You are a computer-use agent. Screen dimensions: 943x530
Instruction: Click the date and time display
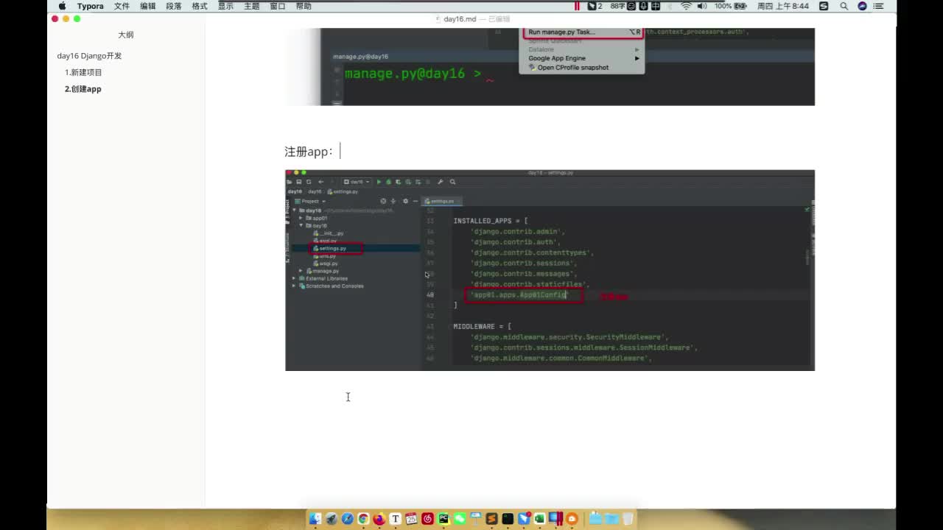pyautogui.click(x=782, y=6)
